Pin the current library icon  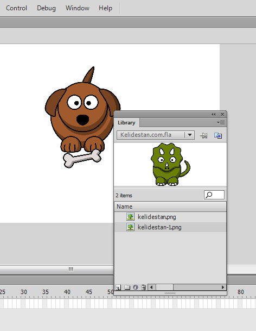pyautogui.click(x=203, y=135)
